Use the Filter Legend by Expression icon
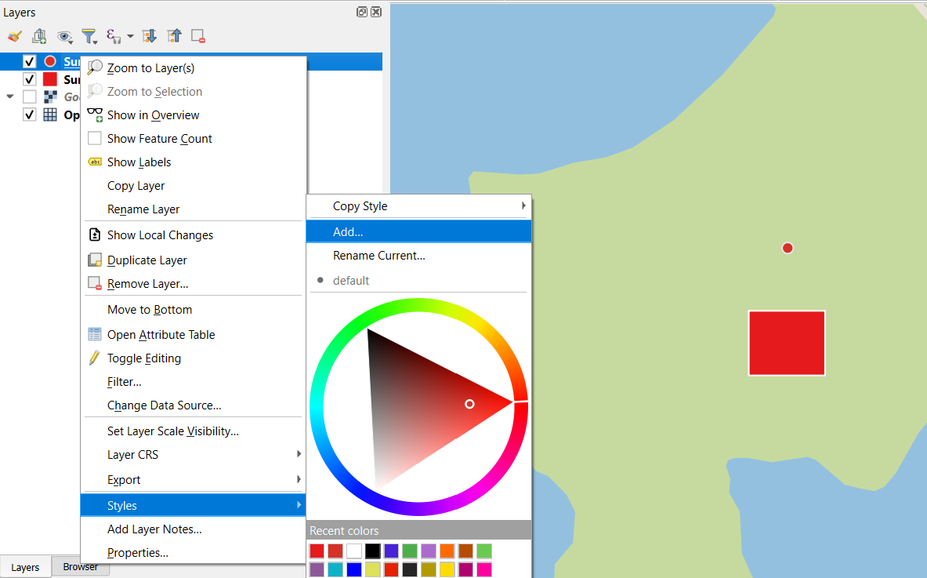The image size is (927, 578). click(114, 36)
